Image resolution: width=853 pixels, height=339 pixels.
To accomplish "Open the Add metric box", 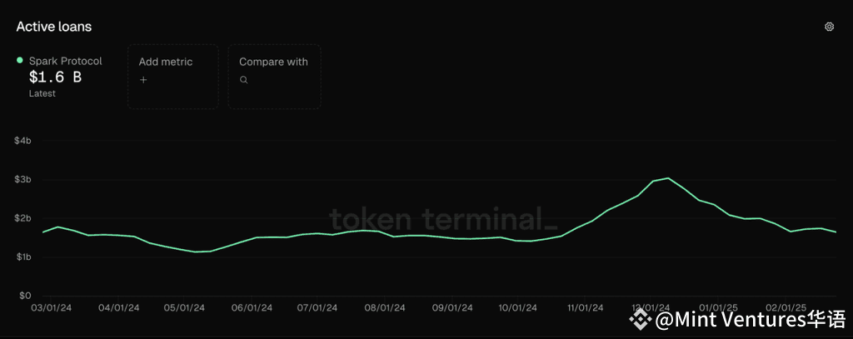I will click(x=173, y=77).
